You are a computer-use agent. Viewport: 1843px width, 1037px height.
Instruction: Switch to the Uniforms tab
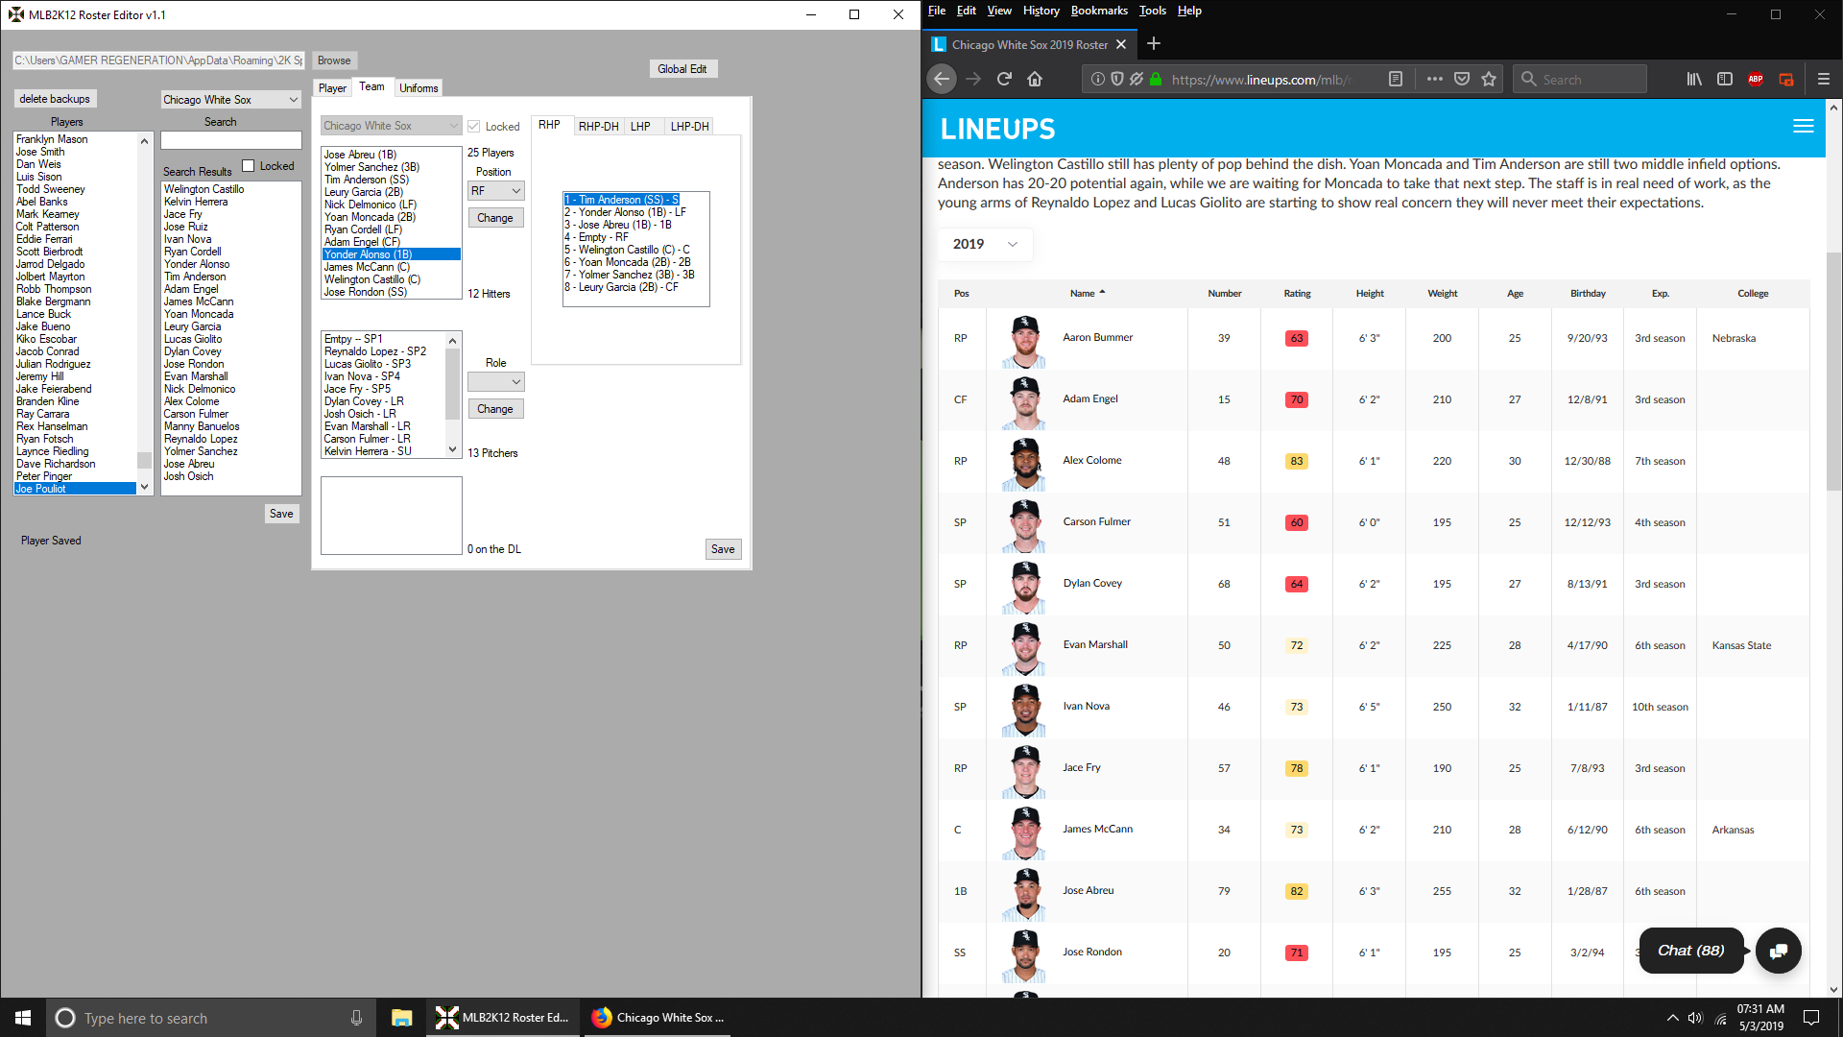click(419, 88)
